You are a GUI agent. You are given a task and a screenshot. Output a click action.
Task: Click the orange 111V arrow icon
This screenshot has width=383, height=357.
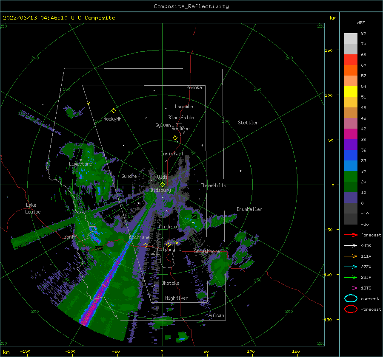pos(351,256)
